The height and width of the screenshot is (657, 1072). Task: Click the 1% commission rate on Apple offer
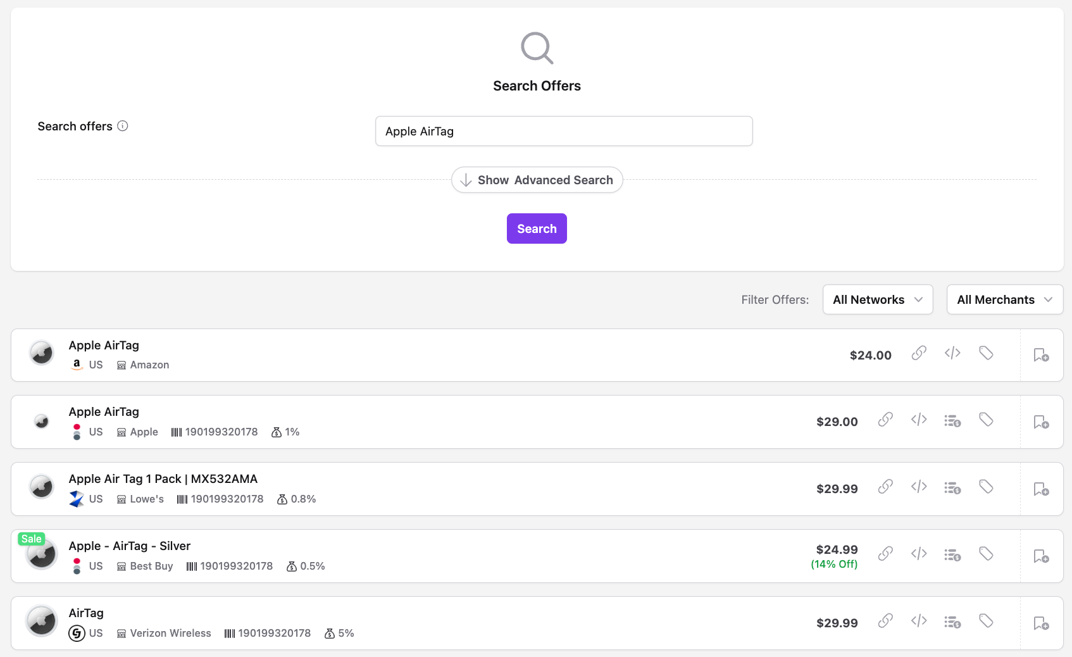pyautogui.click(x=292, y=432)
